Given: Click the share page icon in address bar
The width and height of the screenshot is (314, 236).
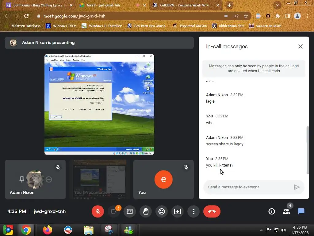Looking at the screenshot, I should click(236, 16).
